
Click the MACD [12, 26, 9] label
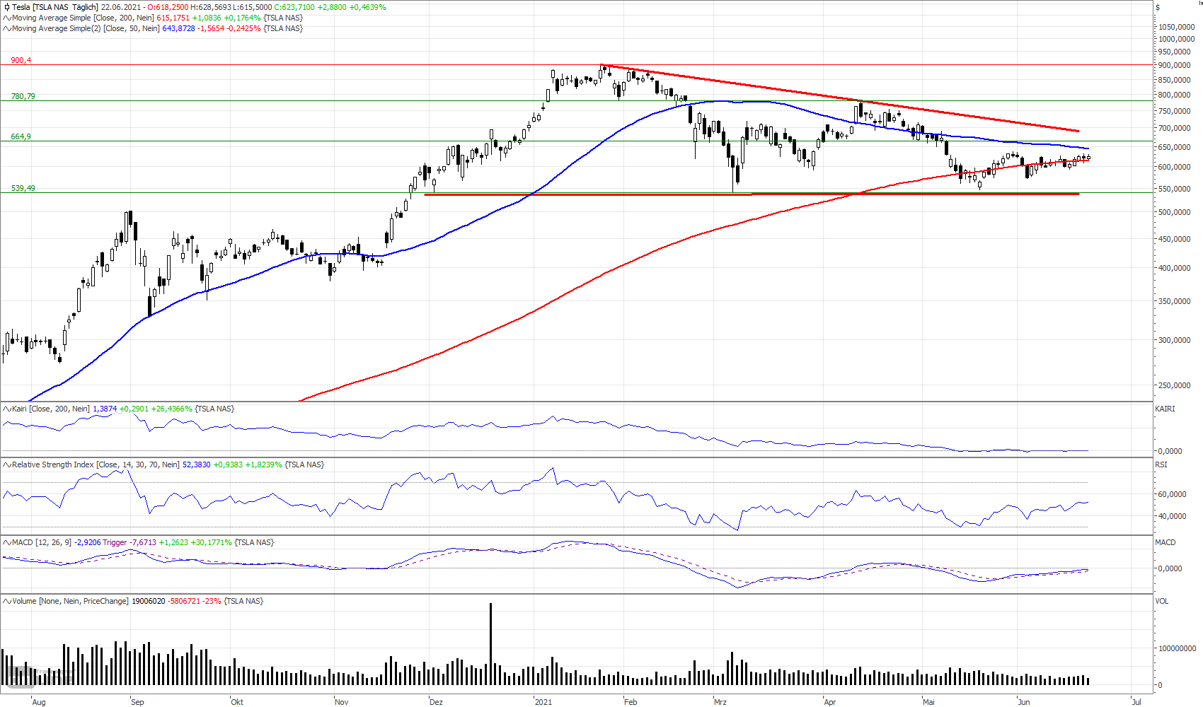[42, 542]
